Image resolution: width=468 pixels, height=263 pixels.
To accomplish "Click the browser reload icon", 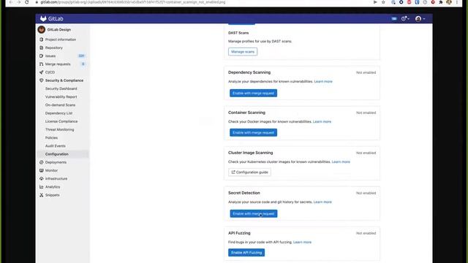I will [26, 2].
